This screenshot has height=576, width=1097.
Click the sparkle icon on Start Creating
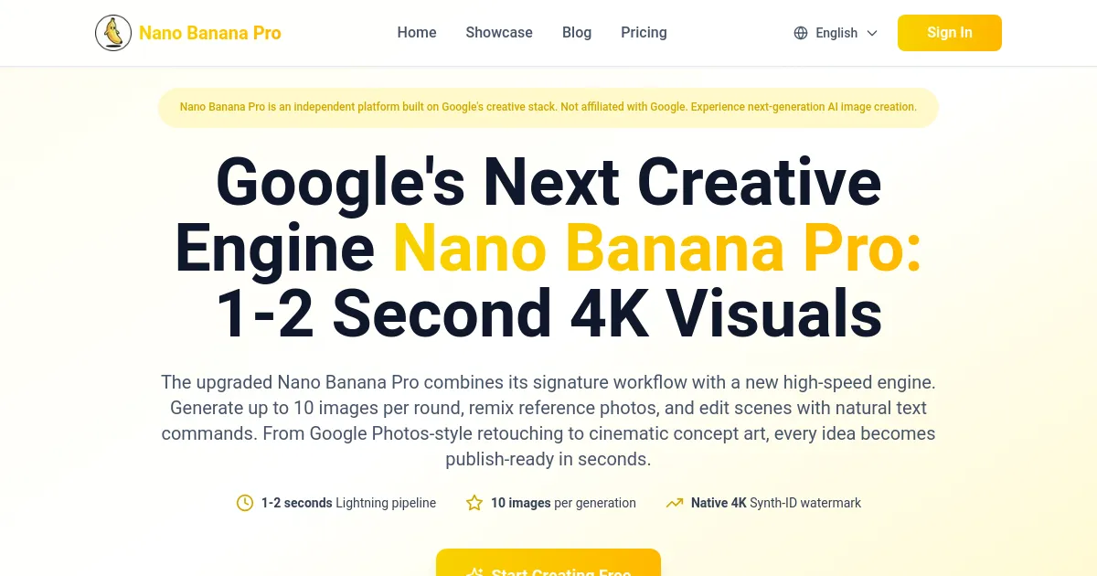(474, 571)
